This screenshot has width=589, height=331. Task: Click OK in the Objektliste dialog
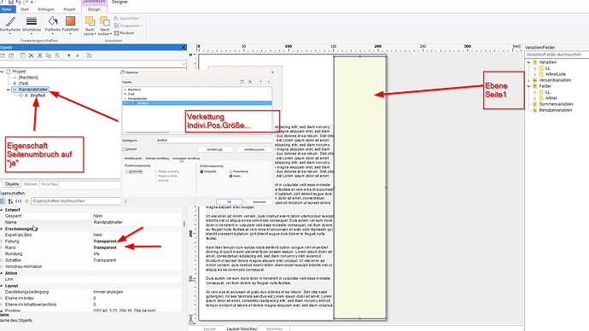229,202
